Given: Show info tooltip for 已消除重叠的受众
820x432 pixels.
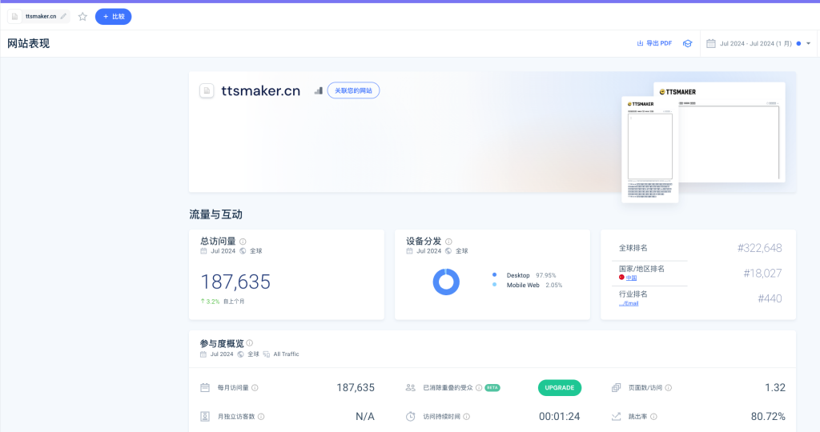Looking at the screenshot, I should click(x=479, y=387).
